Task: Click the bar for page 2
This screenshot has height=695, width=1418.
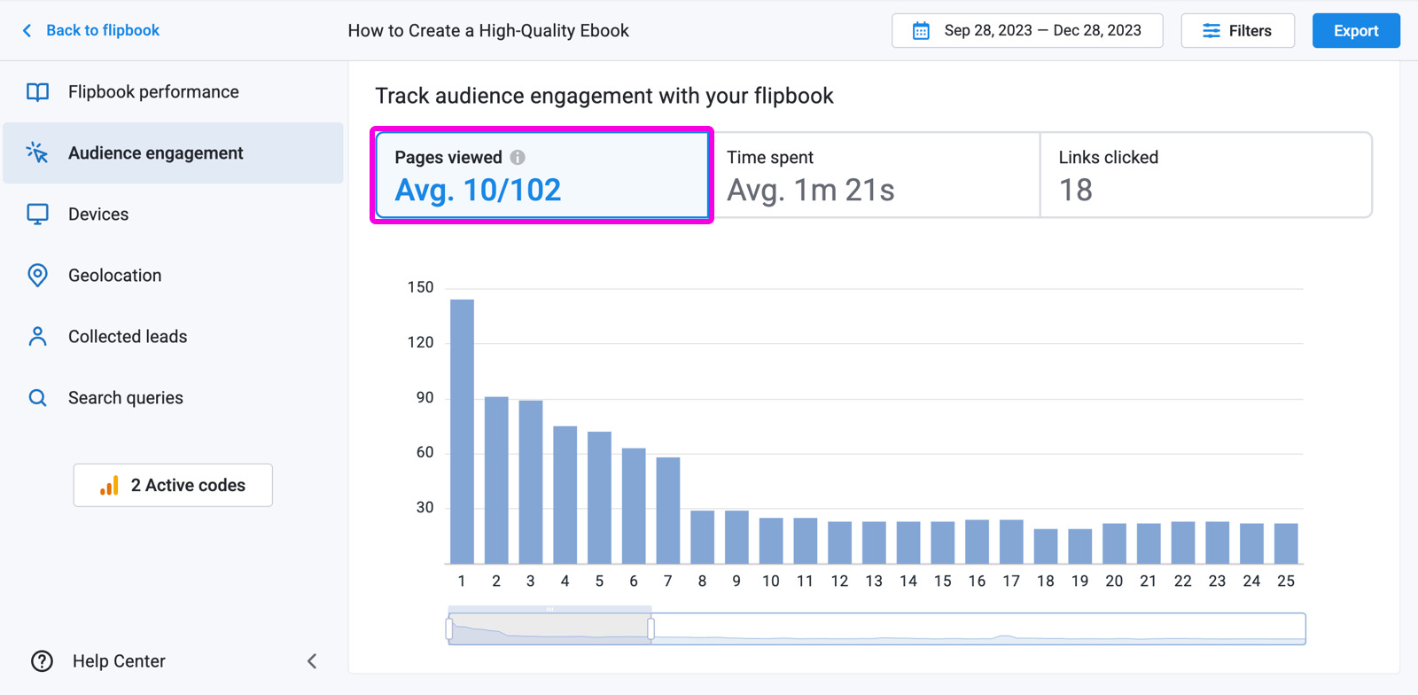Action: click(496, 480)
